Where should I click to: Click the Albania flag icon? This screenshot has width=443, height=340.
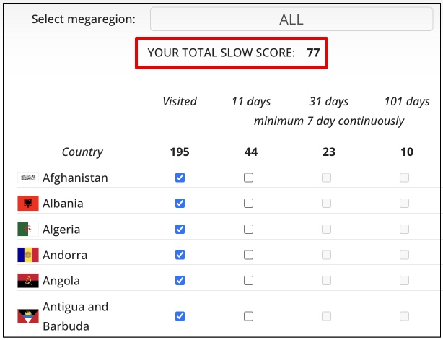click(28, 204)
